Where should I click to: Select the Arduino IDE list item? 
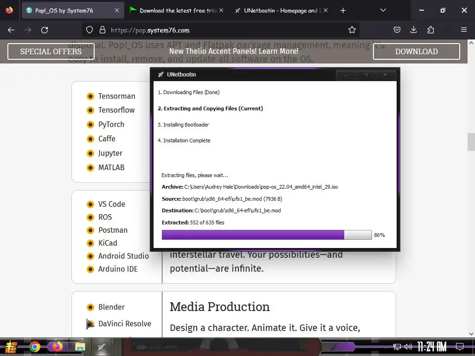coord(118,269)
